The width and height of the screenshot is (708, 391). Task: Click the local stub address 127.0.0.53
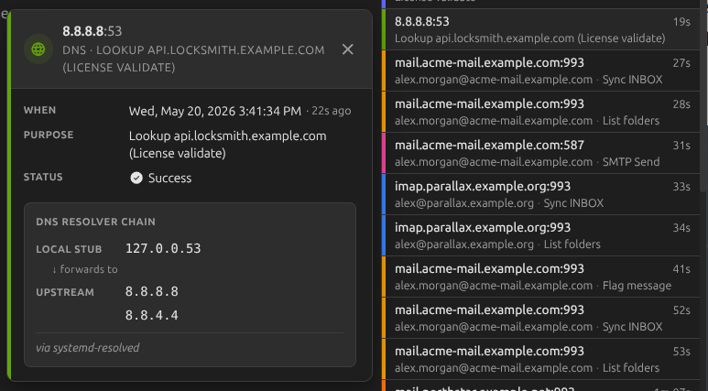163,248
